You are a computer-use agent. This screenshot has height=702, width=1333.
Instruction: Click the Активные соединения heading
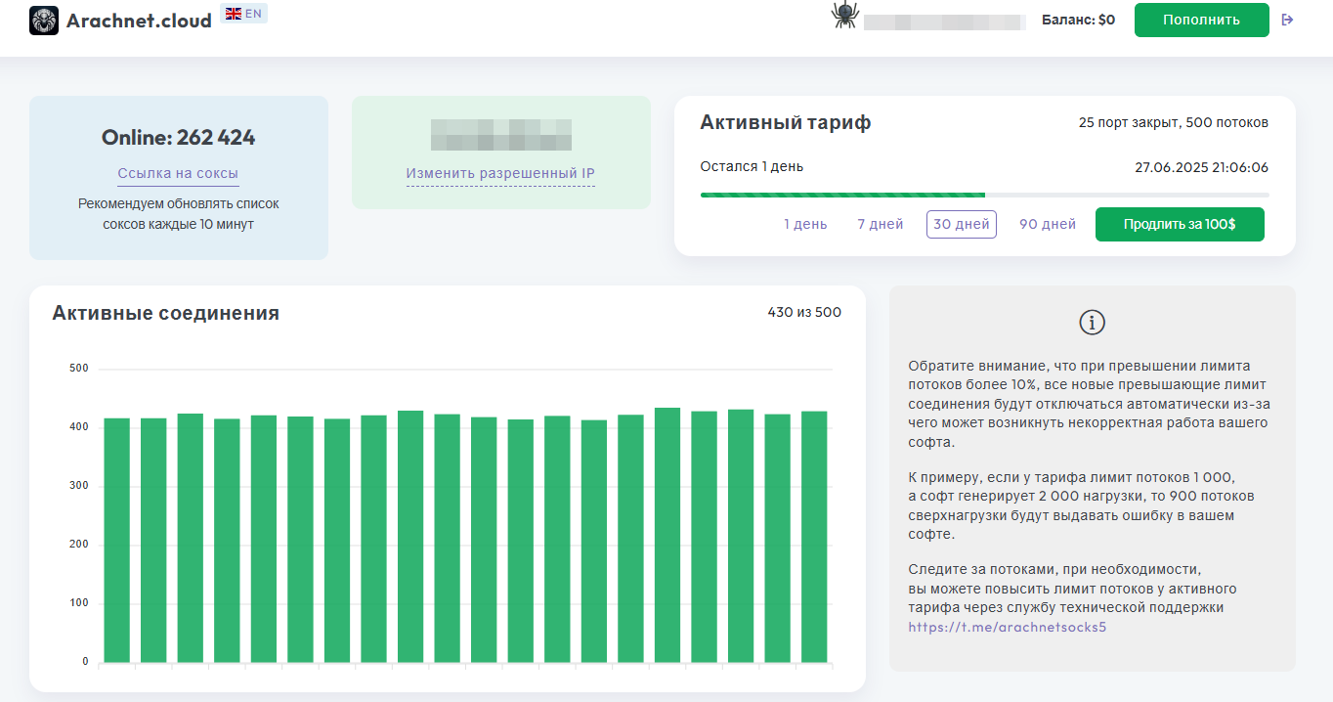tap(165, 313)
